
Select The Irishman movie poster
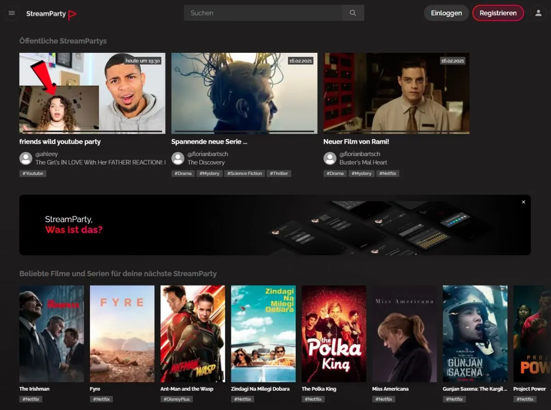click(x=51, y=334)
